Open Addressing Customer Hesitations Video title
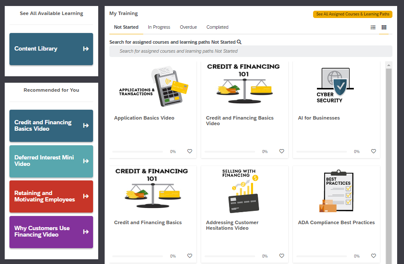 [x=232, y=225]
